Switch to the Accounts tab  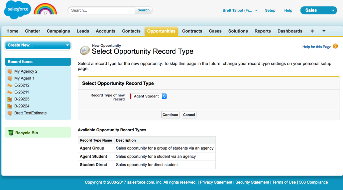[x=105, y=31]
